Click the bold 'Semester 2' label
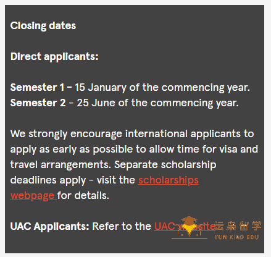Screen dimensions: 271x257 (38, 103)
